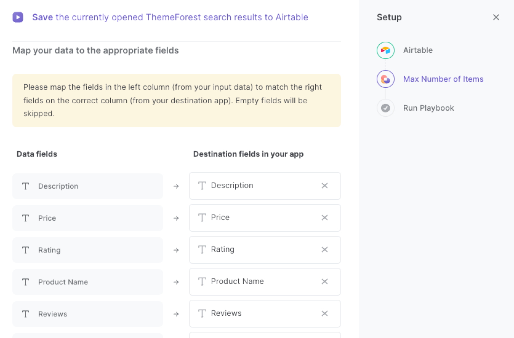Click the text type icon in the Description data field
The image size is (514, 338).
click(26, 186)
